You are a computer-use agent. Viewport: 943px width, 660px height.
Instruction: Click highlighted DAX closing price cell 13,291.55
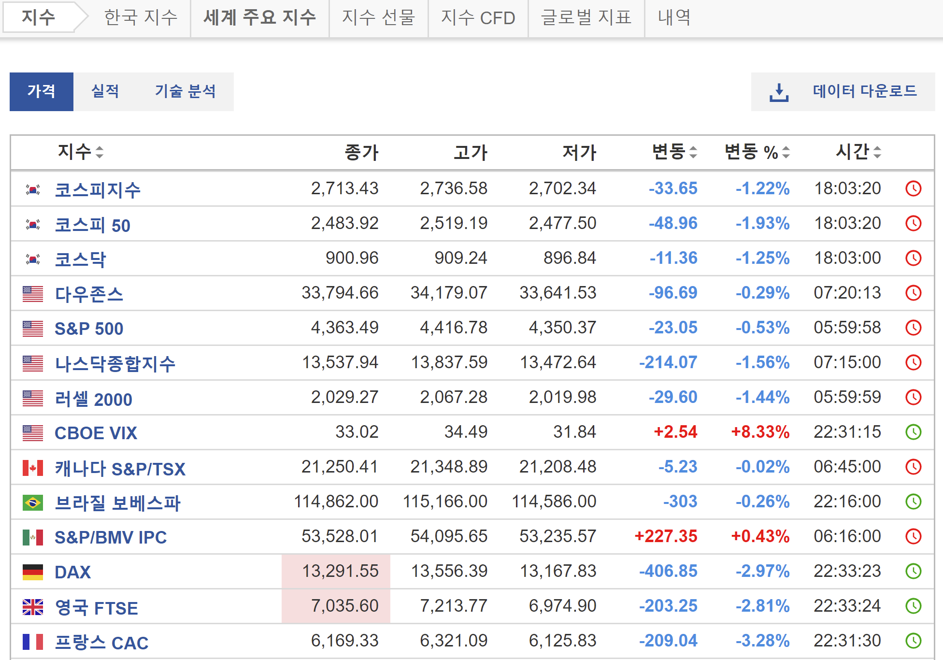click(340, 571)
